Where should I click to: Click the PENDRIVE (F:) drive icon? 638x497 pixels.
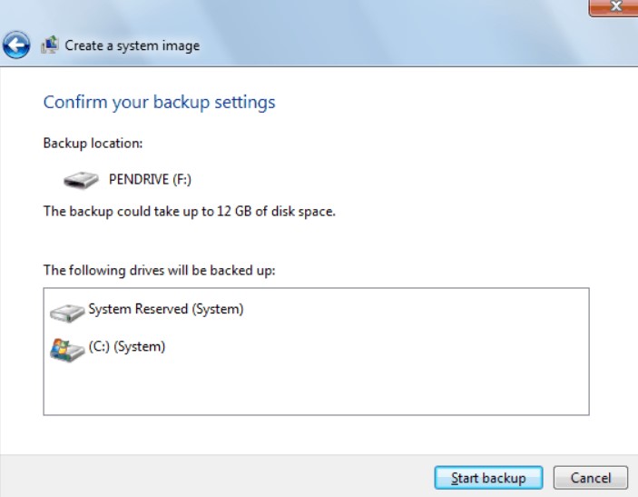click(81, 180)
